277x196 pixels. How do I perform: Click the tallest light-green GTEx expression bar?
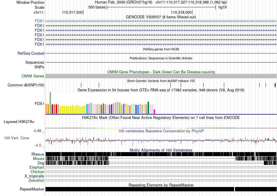pyautogui.click(x=50, y=103)
